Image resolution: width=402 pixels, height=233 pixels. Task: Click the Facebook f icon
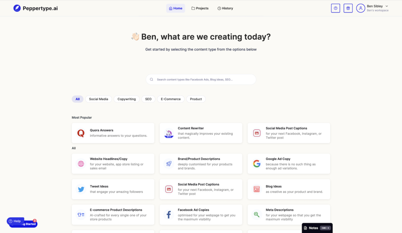point(169,215)
